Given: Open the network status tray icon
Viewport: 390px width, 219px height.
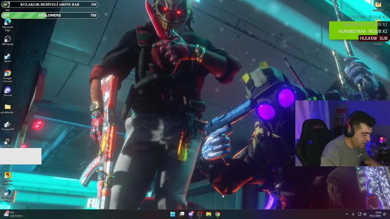Looking at the screenshot, I should (360, 214).
